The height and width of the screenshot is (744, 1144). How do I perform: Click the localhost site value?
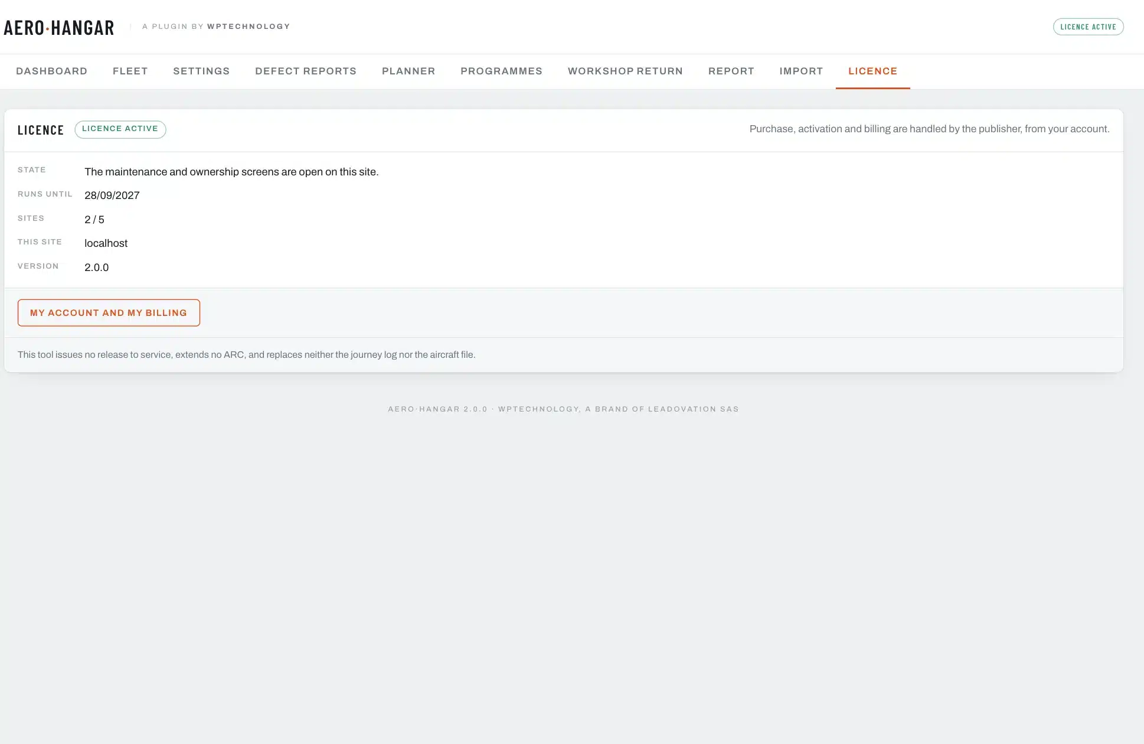pos(106,243)
